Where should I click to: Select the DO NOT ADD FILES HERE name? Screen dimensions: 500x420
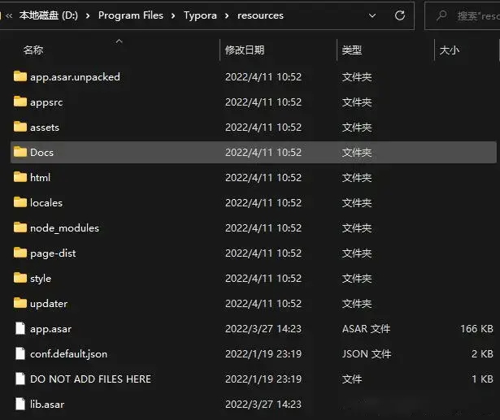point(90,379)
